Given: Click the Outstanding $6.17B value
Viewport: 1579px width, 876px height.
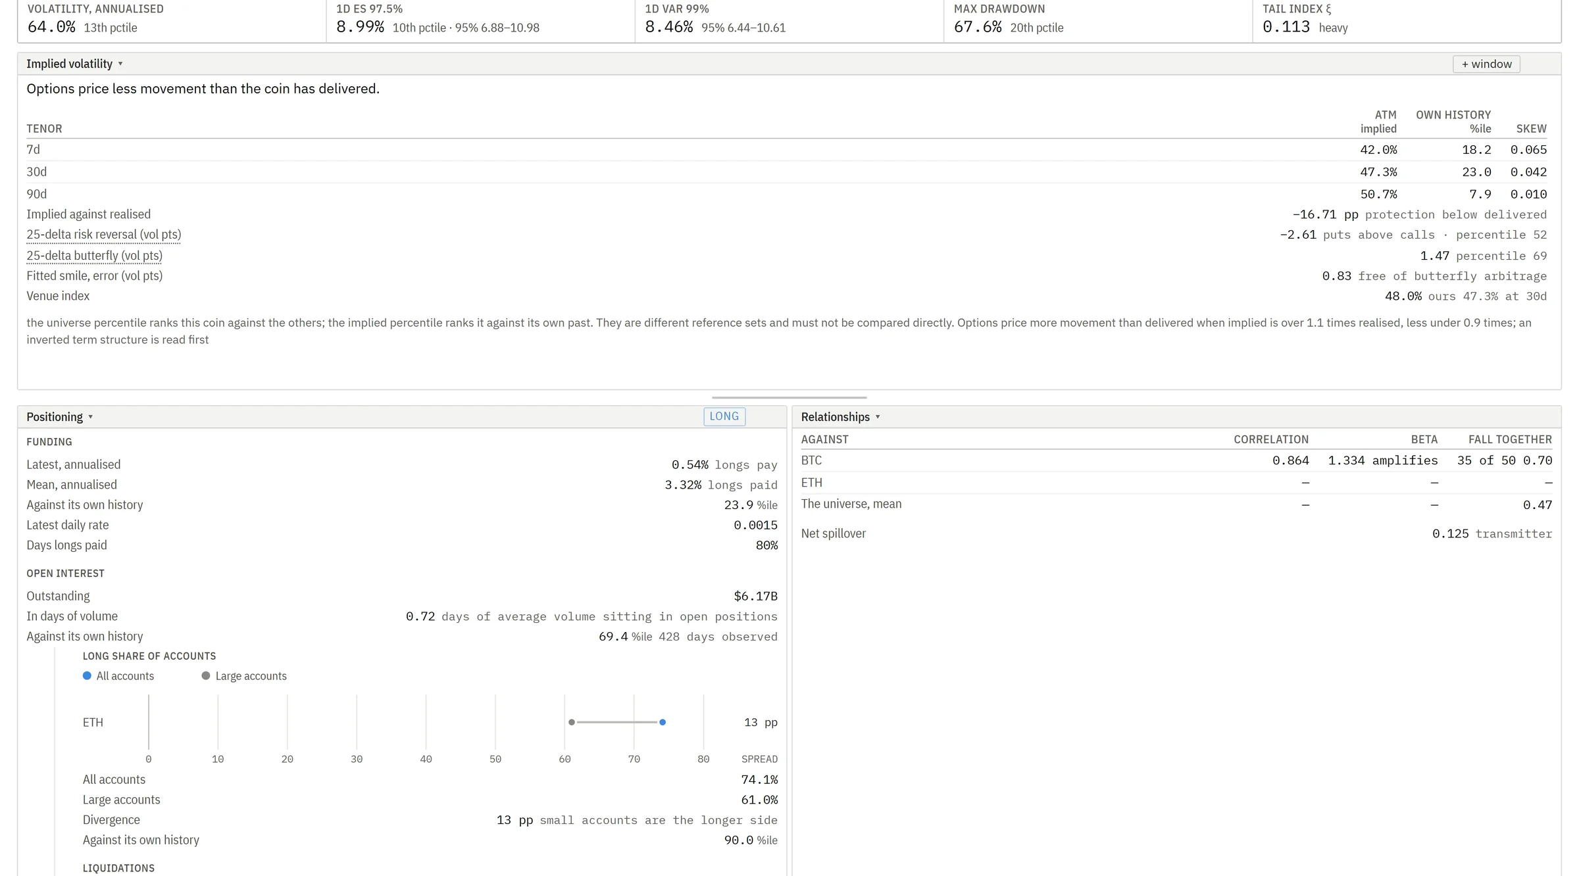Looking at the screenshot, I should 756,596.
